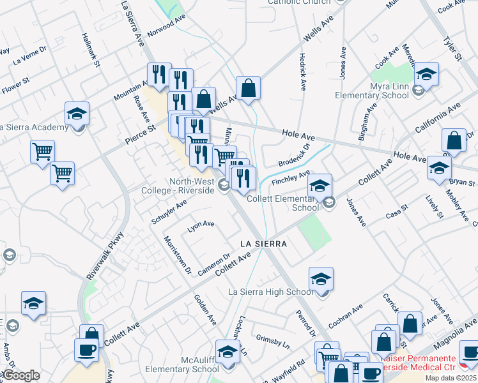
Task: Select the grocery cart marker below Minnier Ave label
Action: pos(225,154)
